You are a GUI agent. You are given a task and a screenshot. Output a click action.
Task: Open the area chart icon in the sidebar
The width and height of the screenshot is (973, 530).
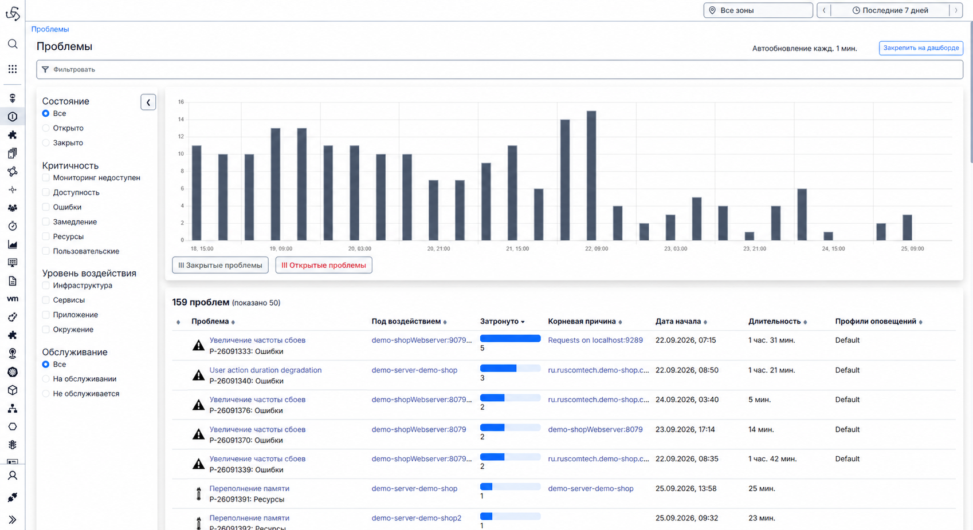point(13,244)
